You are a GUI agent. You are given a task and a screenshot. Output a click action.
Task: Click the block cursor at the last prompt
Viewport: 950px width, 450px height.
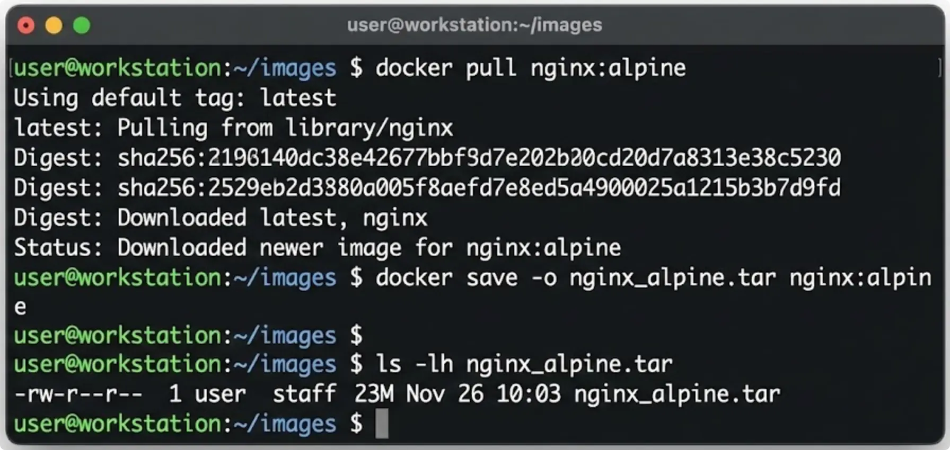pos(382,424)
